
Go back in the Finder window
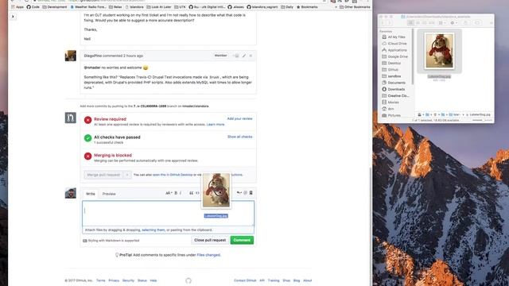pyautogui.click(x=383, y=23)
